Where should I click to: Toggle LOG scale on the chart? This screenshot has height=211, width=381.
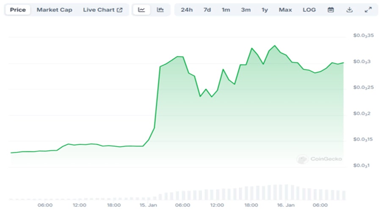click(309, 10)
